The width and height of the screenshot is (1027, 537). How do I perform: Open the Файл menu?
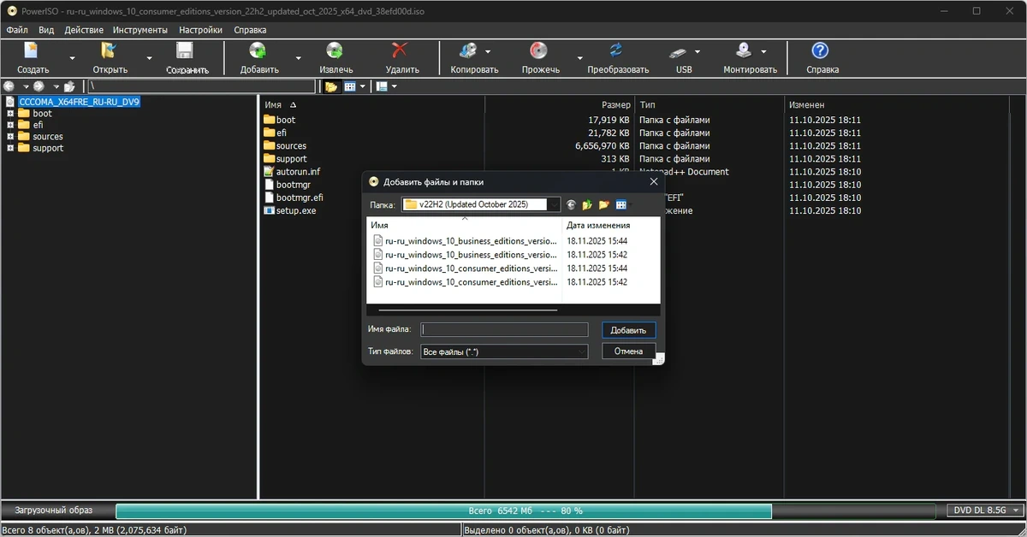click(x=17, y=30)
